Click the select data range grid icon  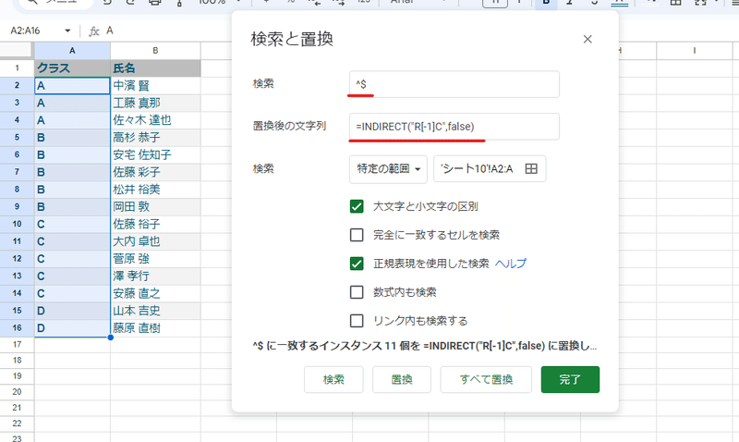coord(531,169)
